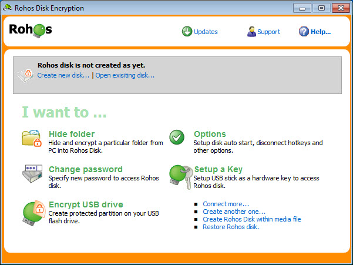Click the Rohos logo in header
This screenshot has height=265, width=353.
31,29
